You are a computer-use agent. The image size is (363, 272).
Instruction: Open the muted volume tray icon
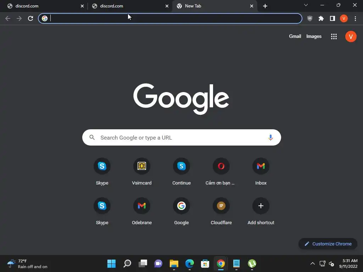(x=331, y=263)
